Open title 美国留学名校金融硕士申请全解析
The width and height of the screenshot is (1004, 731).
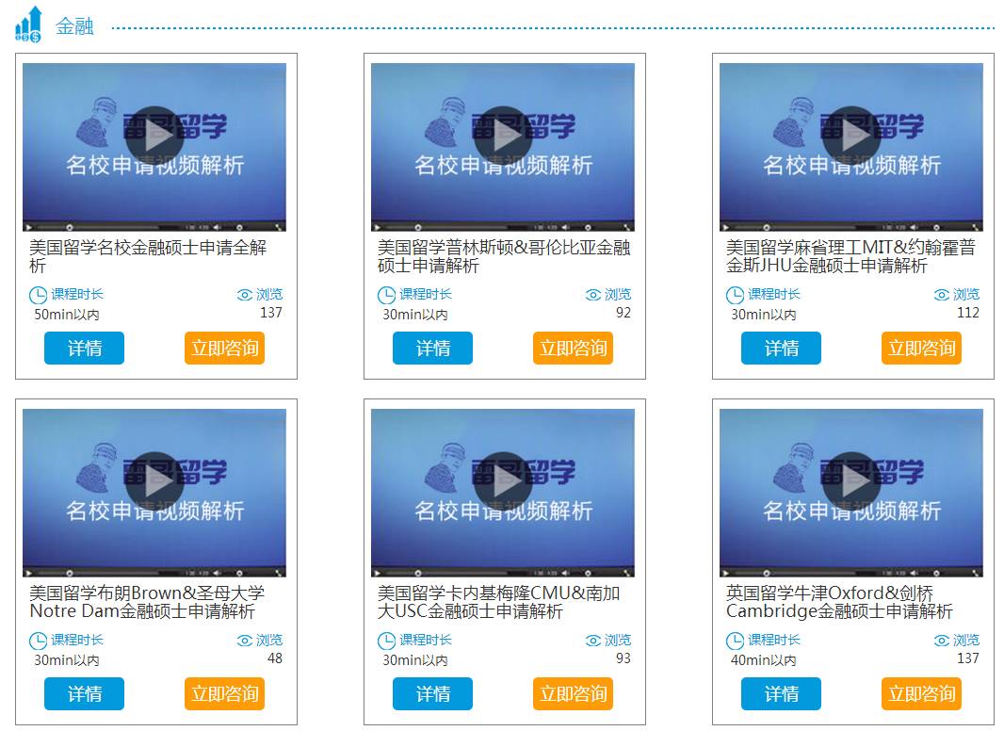coord(148,256)
